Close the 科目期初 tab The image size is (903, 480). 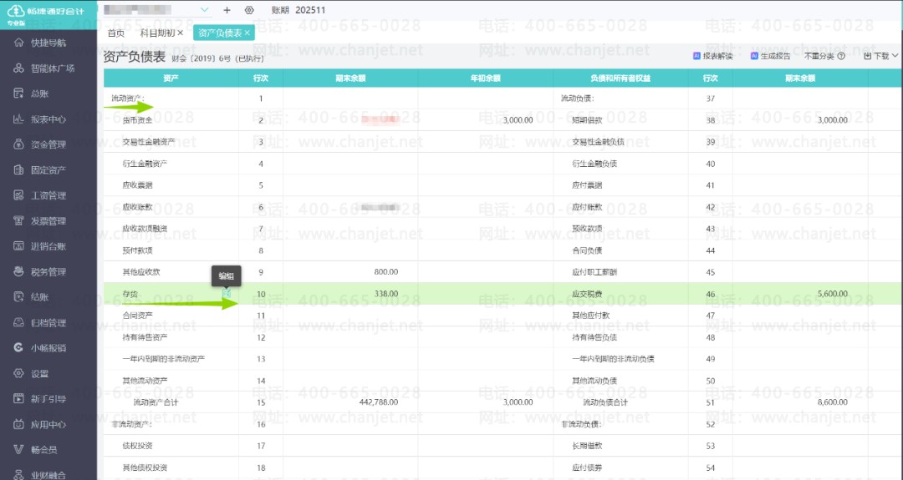(181, 33)
